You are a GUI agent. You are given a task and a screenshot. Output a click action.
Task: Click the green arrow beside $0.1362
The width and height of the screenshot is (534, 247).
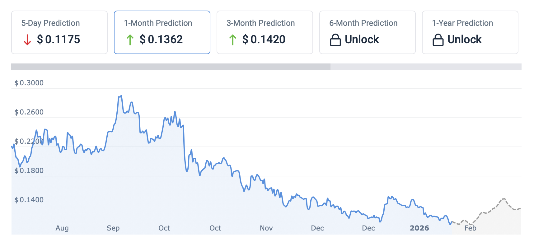coord(130,40)
